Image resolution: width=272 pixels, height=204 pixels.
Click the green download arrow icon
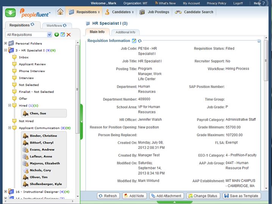point(10,12)
